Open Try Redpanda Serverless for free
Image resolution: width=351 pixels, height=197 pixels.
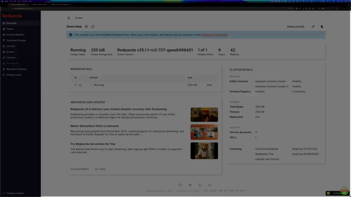coord(93,144)
